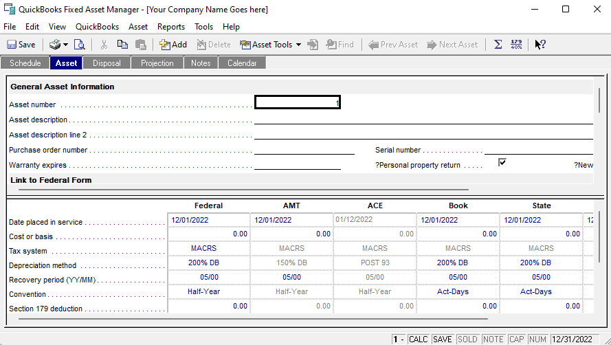Click the Asset number field
611x345 pixels.
298,102
